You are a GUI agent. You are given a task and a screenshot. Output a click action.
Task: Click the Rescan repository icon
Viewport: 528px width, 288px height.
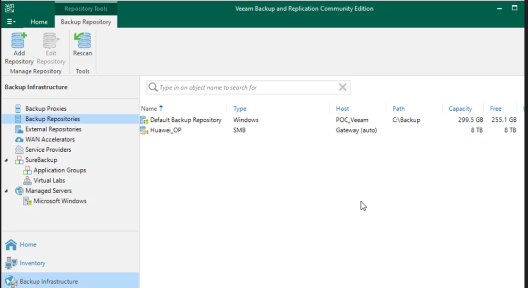pyautogui.click(x=82, y=40)
